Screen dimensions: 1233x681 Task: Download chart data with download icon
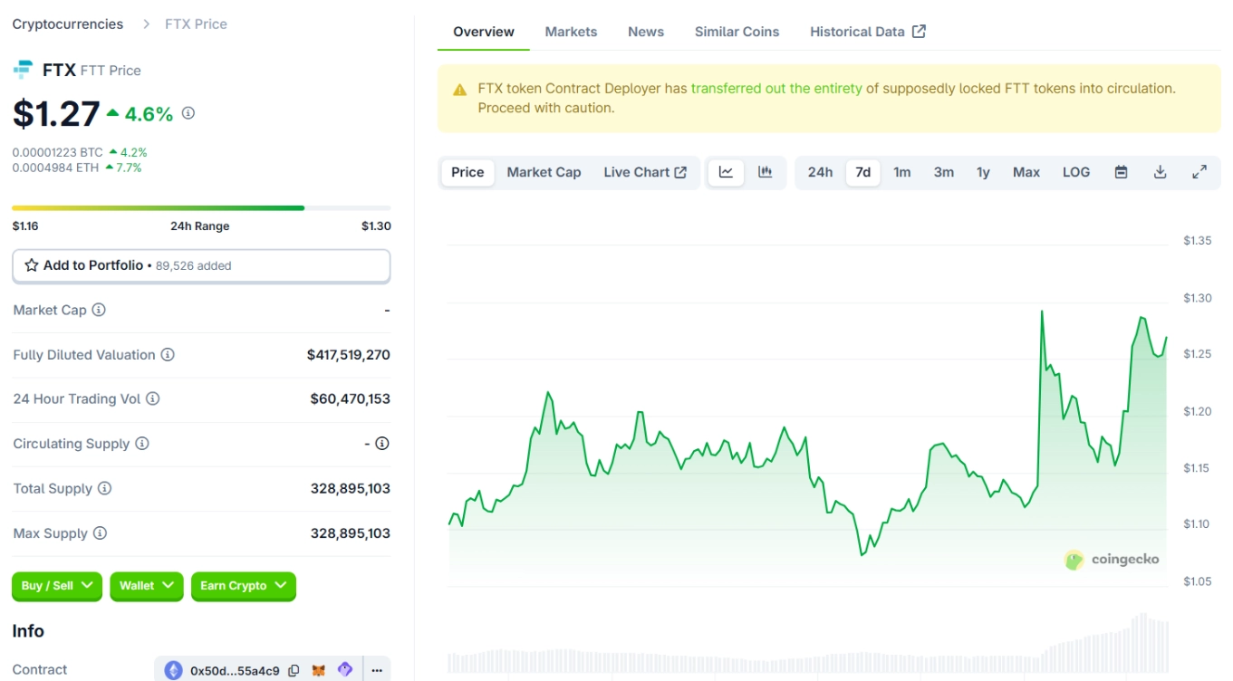pos(1160,172)
